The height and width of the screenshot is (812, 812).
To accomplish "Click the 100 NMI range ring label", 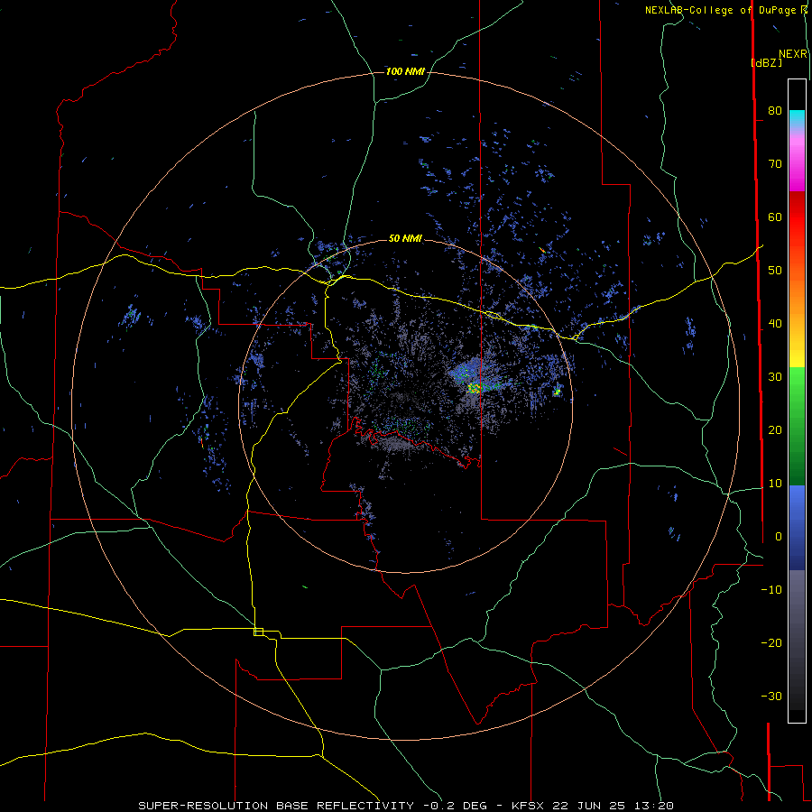I will (405, 71).
